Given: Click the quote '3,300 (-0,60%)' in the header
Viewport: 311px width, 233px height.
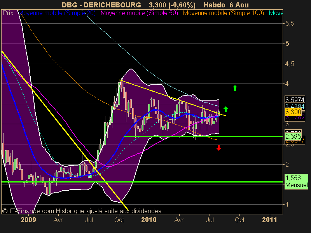Looking at the screenshot, I should point(172,5).
